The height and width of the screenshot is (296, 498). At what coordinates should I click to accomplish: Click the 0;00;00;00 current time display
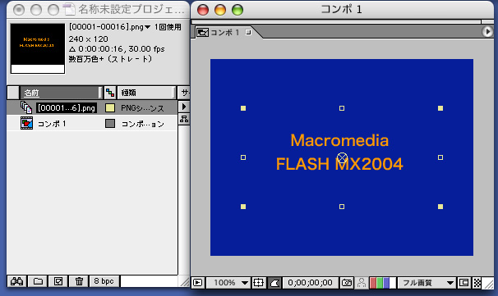(310, 283)
